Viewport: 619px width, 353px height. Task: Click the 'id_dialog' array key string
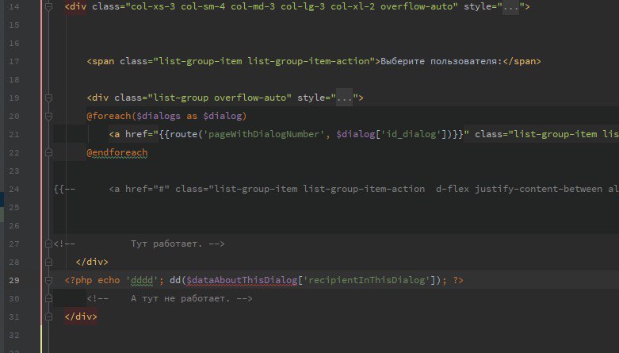(411, 134)
